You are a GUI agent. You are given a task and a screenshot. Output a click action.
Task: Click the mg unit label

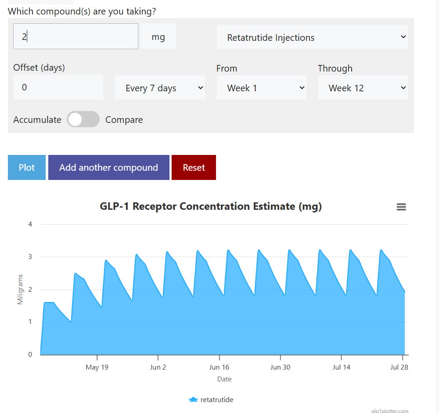(x=158, y=37)
